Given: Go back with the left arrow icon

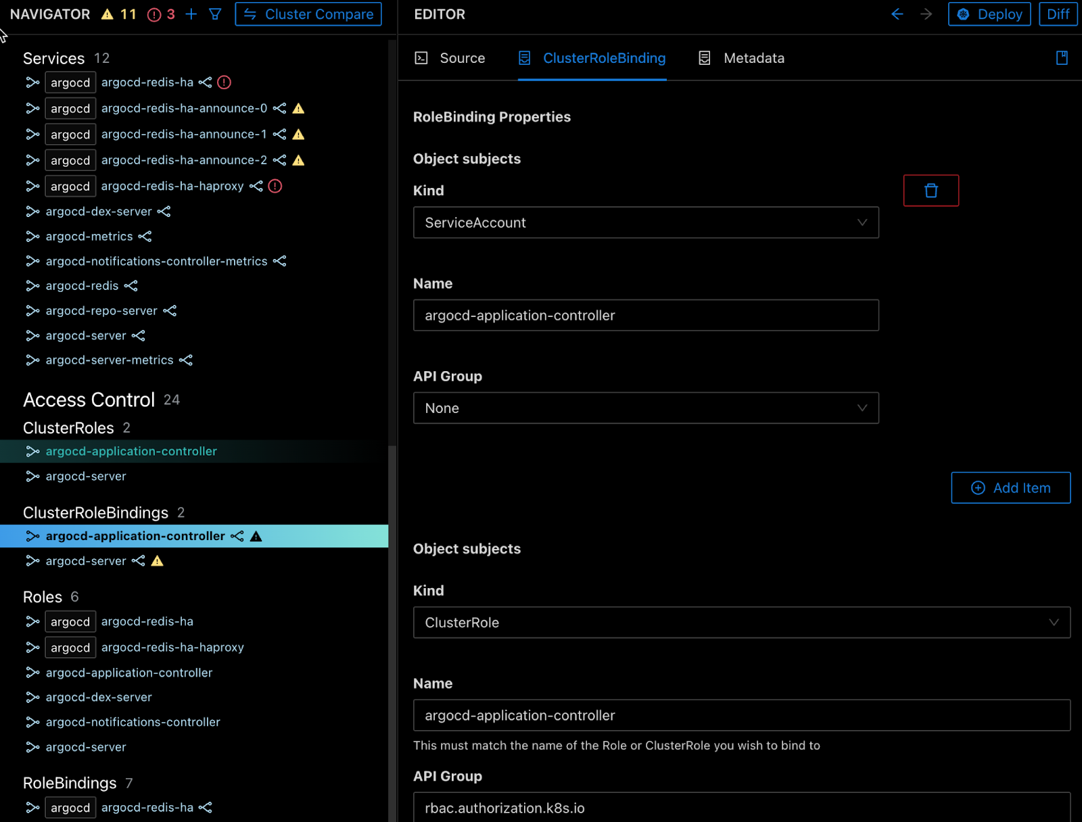Looking at the screenshot, I should [x=897, y=14].
